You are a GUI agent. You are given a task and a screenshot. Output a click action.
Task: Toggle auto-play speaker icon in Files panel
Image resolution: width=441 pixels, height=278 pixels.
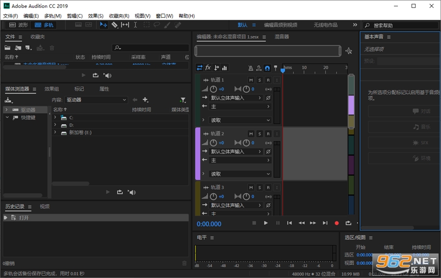[x=107, y=76]
